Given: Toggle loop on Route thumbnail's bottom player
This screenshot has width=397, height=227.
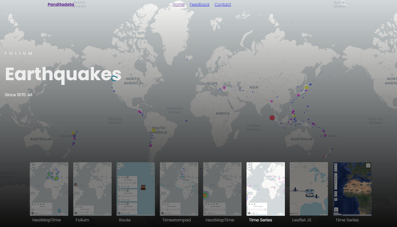Looking at the screenshot, I should pos(128,204).
